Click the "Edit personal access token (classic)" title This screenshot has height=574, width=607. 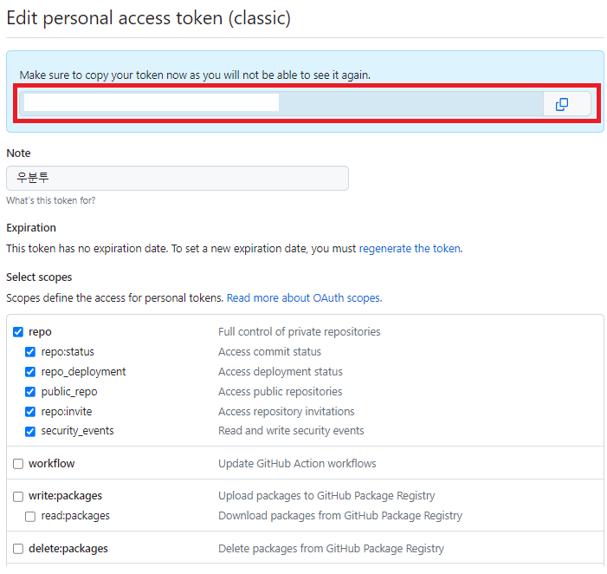point(148,18)
